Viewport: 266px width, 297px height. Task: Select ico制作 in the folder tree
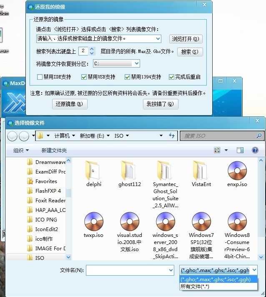pyautogui.click(x=40, y=239)
